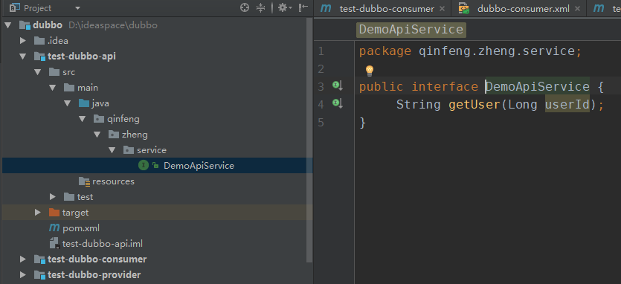Screen dimensions: 621x284
Task: Click the test-dubbo-api.iml file icon
Action: click(54, 244)
